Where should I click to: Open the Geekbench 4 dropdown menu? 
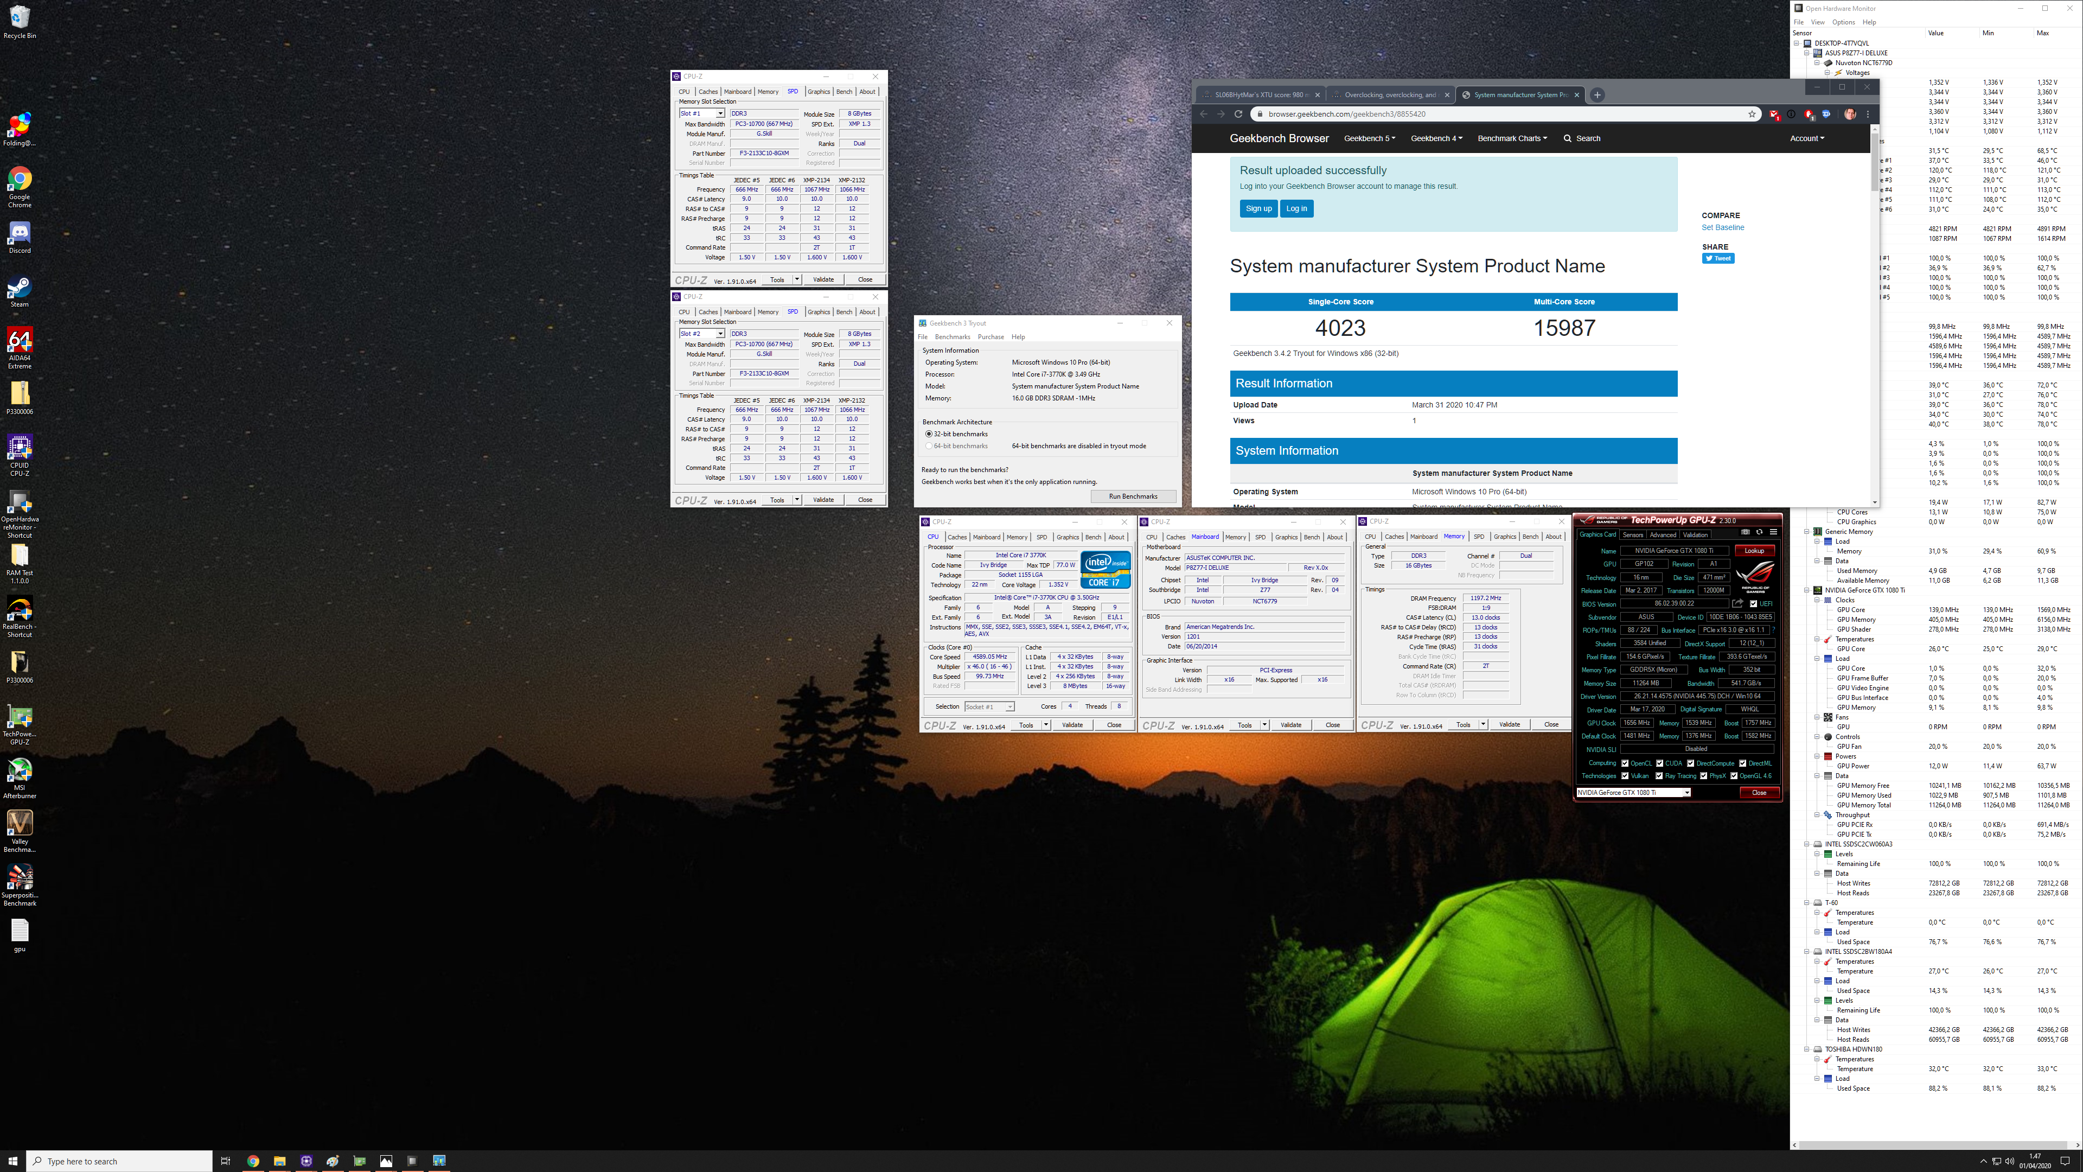coord(1436,138)
